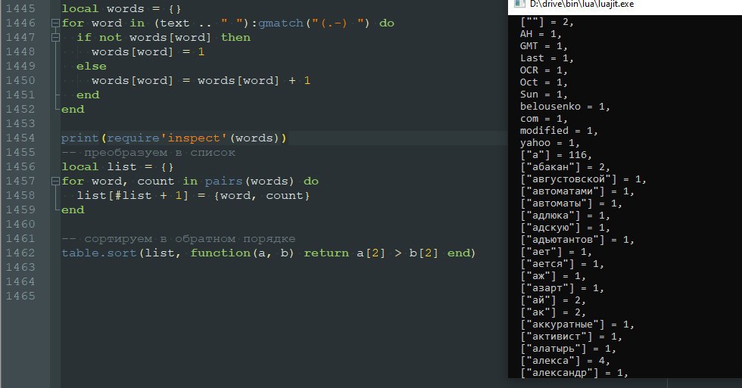Click the line 'words[word] = 1'
Screen dimensions: 742x388
click(x=148, y=51)
